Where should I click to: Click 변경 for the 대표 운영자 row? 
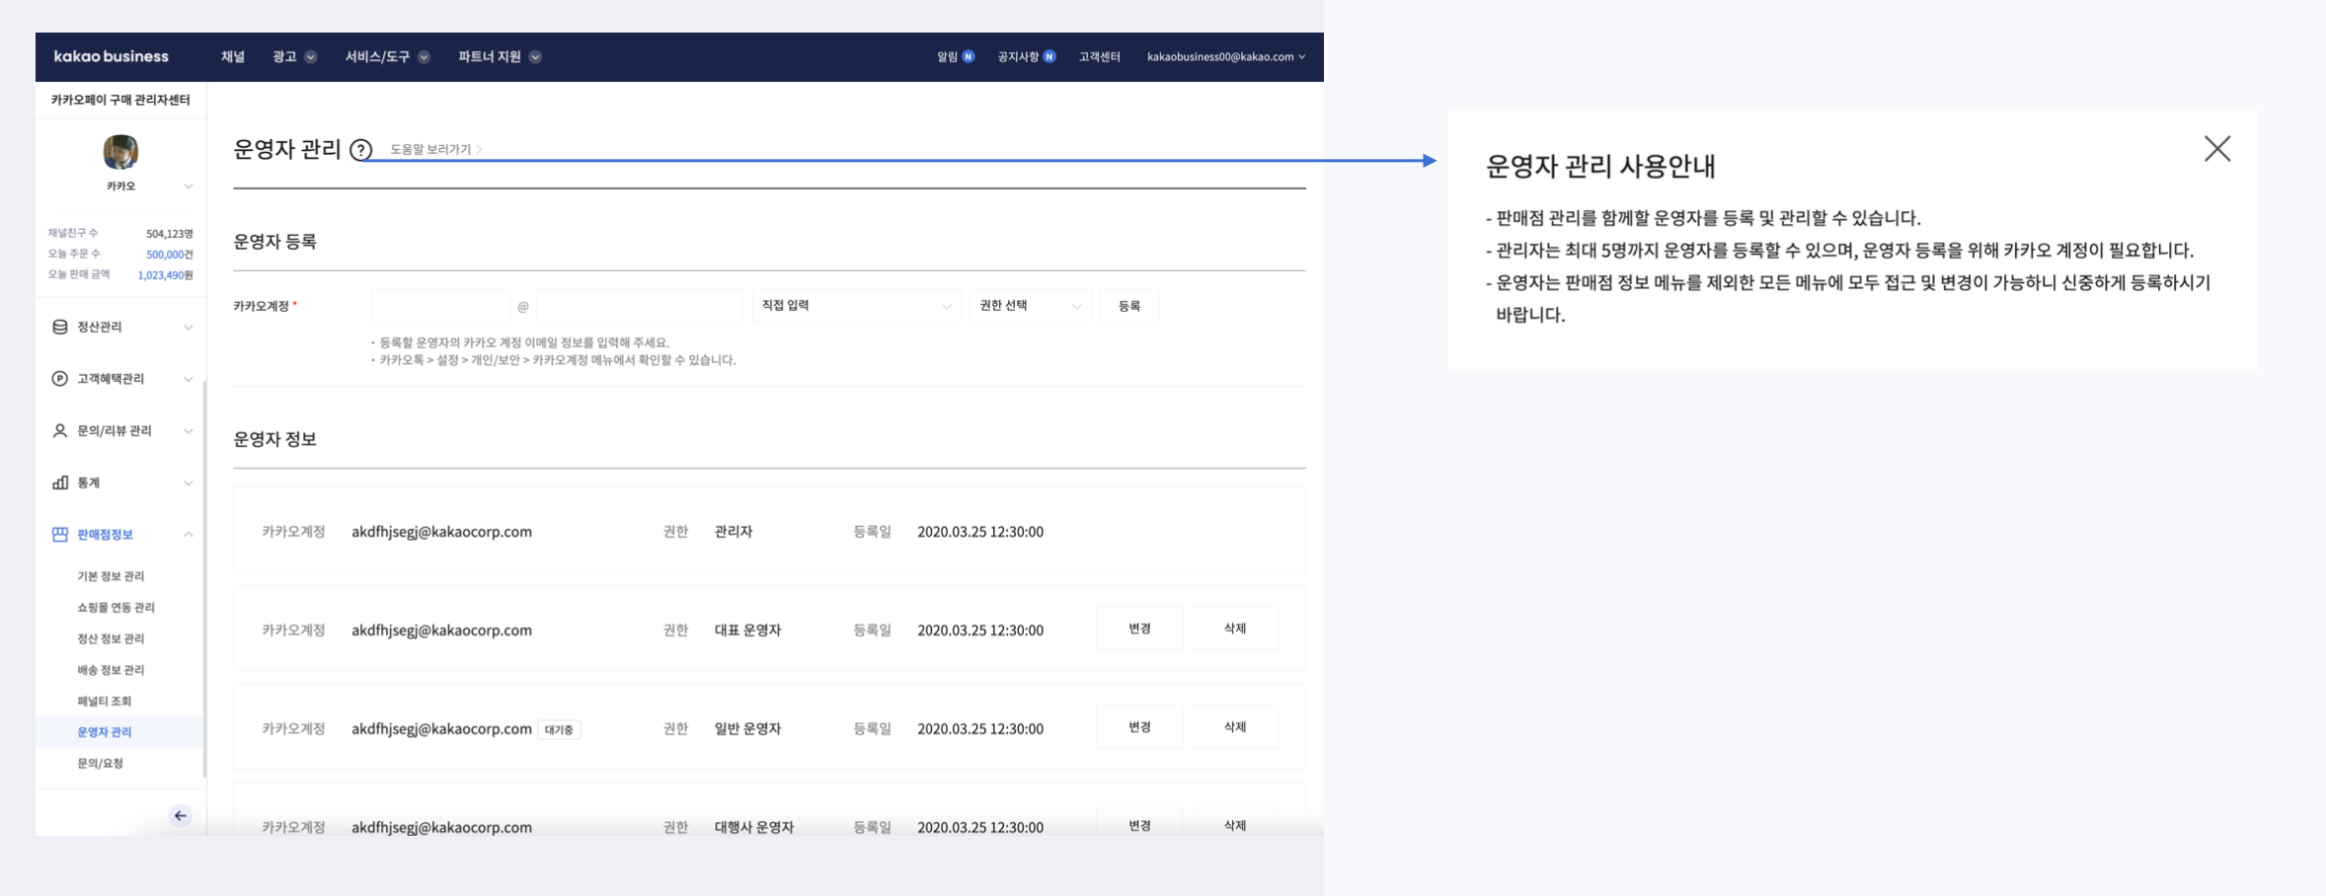[x=1139, y=629]
